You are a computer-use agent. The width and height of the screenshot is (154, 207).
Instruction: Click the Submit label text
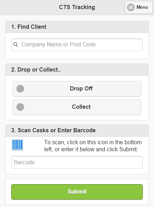click(x=77, y=192)
